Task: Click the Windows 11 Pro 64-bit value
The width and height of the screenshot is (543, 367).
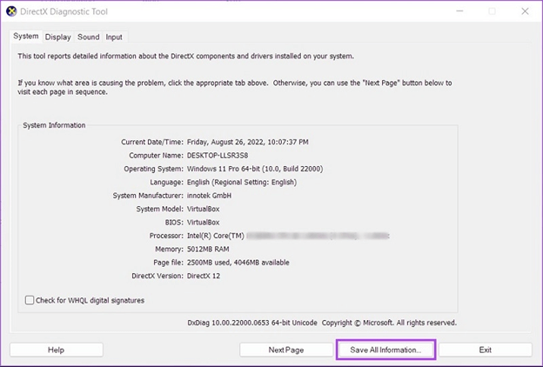Action: coord(255,169)
